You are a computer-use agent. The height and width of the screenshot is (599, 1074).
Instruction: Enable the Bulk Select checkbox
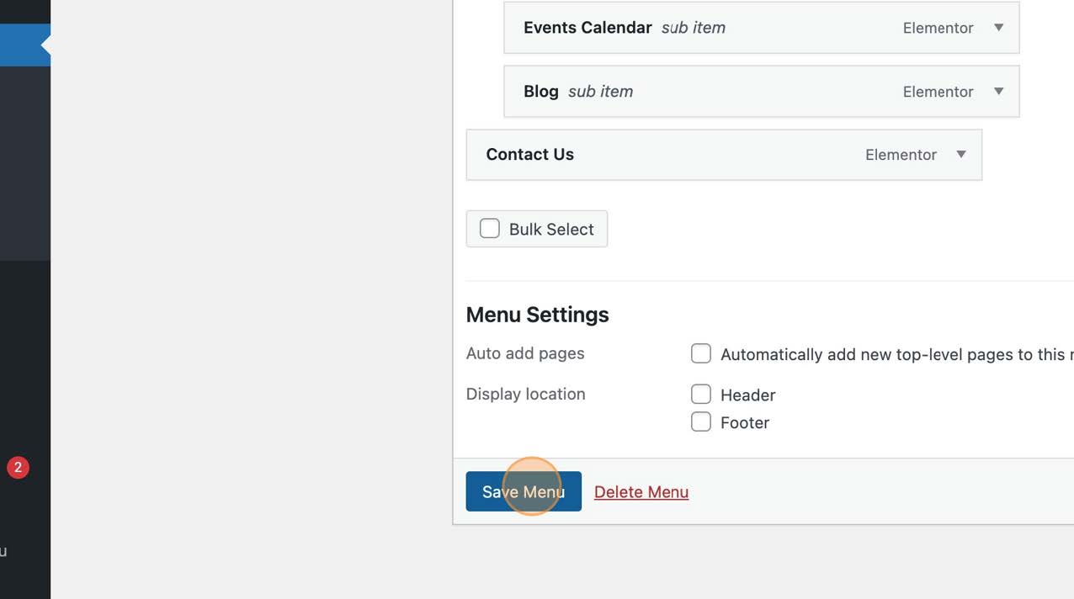click(489, 227)
